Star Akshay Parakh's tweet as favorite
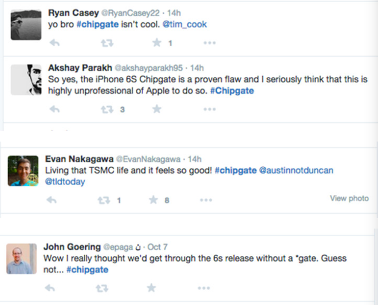Screen dimensions: 378x305 click(x=156, y=109)
